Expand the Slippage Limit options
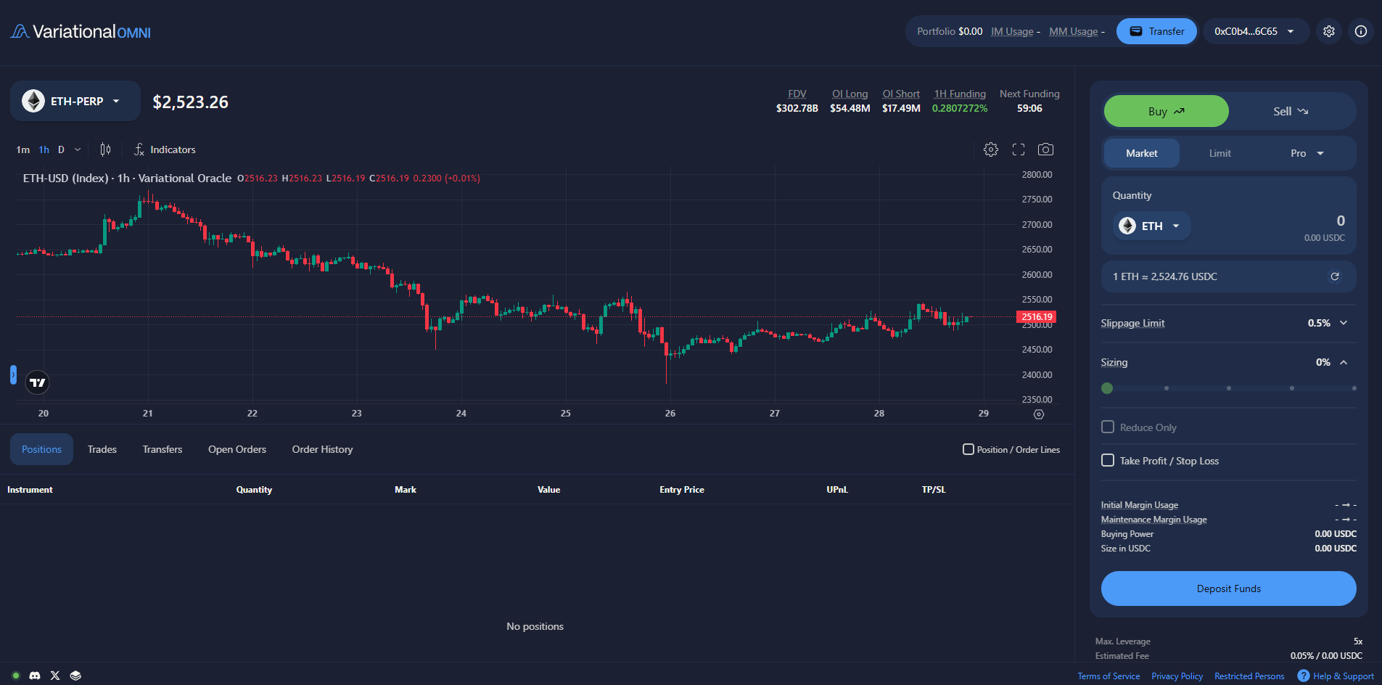 coord(1344,323)
